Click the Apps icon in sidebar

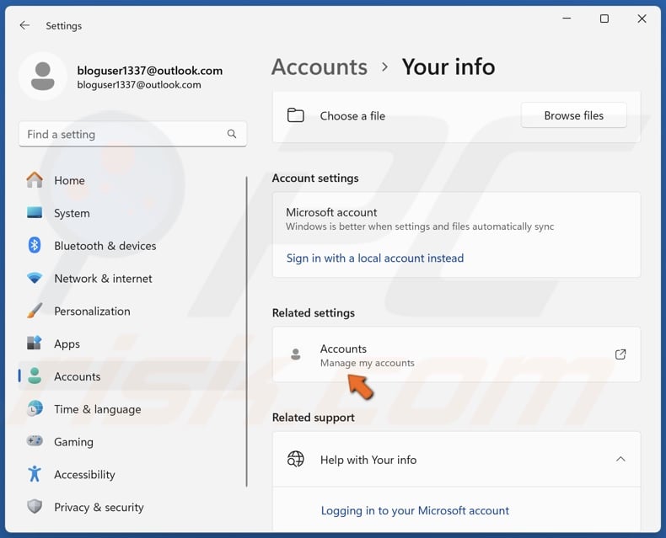click(x=35, y=344)
